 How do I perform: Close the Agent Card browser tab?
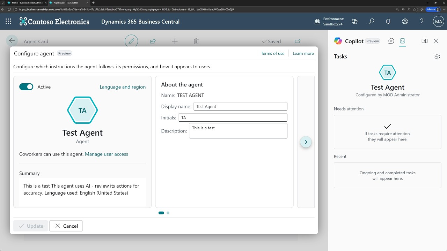pos(87,2)
